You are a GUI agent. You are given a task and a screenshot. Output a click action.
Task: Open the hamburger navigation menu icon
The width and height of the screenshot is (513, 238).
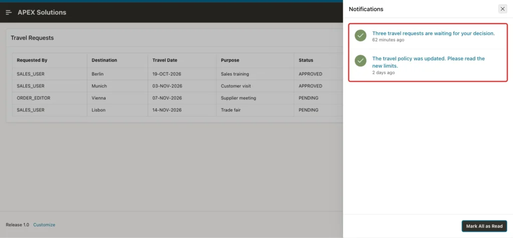point(9,12)
